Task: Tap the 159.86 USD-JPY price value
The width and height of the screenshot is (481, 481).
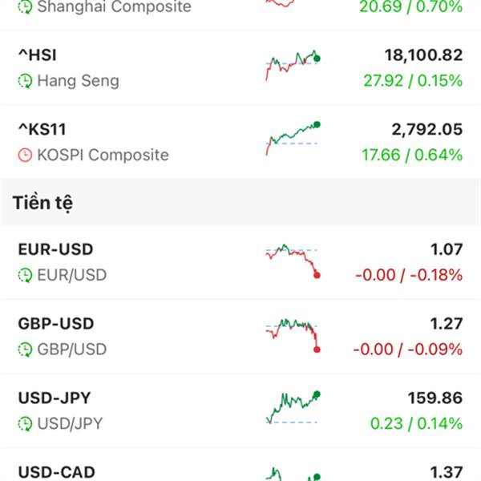Action: coord(435,398)
